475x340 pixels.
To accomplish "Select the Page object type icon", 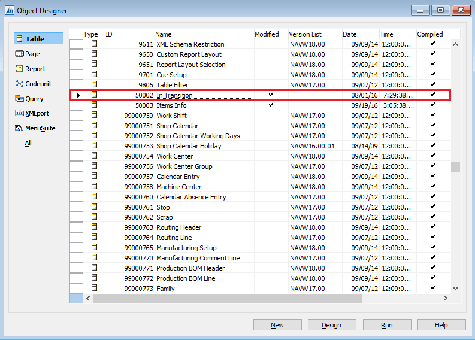I will point(20,54).
